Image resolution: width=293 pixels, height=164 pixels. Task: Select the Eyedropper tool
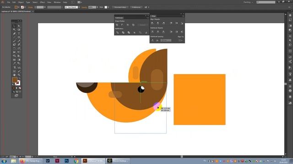pos(14,64)
